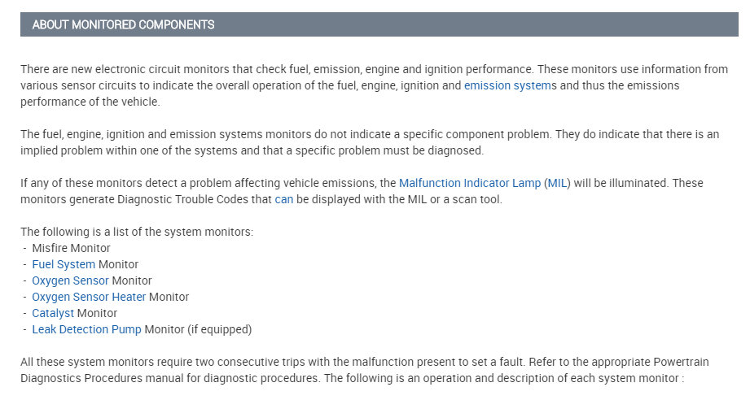Screen dimensions: 750x400
Task: Open the "MIL" link in parentheses
Action: coord(558,183)
